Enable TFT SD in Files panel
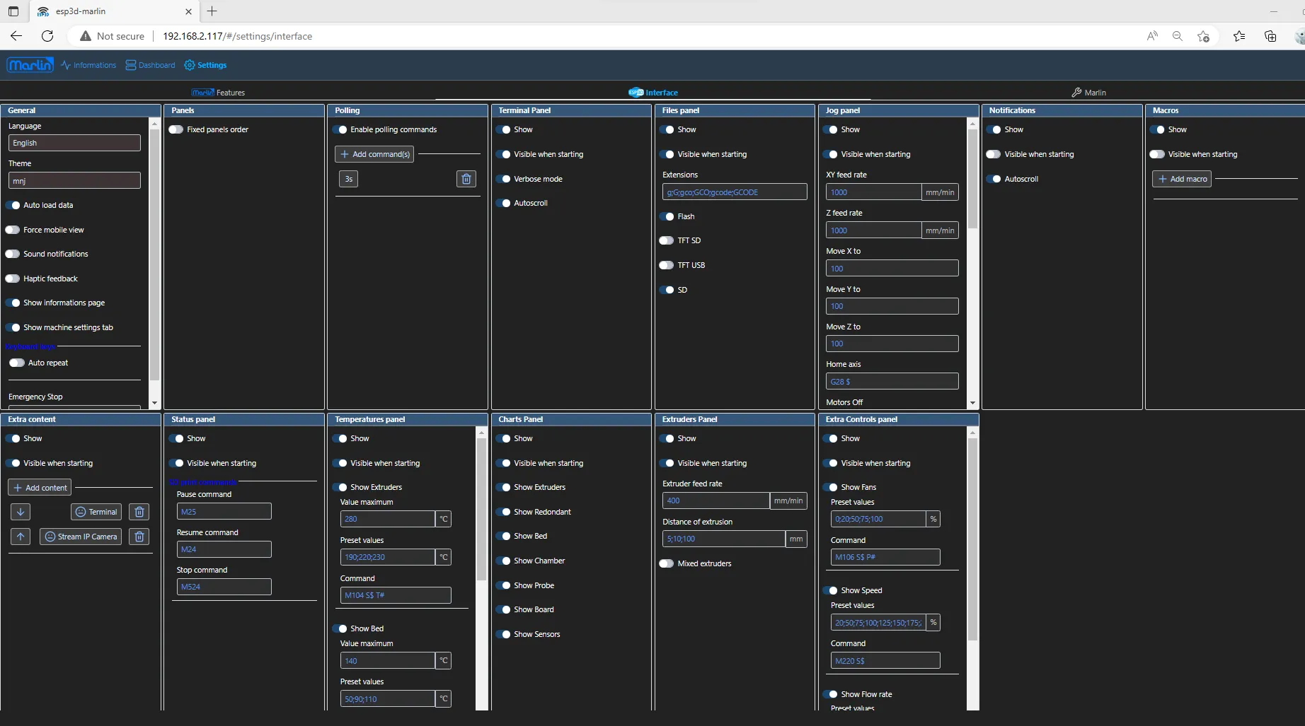Viewport: 1305px width, 726px height. [667, 240]
